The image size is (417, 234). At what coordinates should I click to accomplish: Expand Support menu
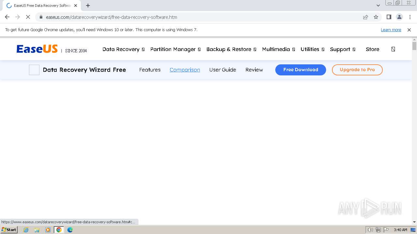coord(343,49)
